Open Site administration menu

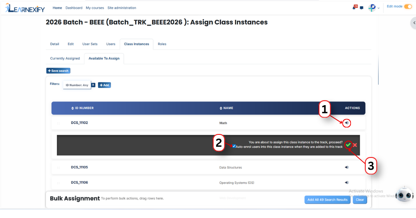click(x=122, y=8)
